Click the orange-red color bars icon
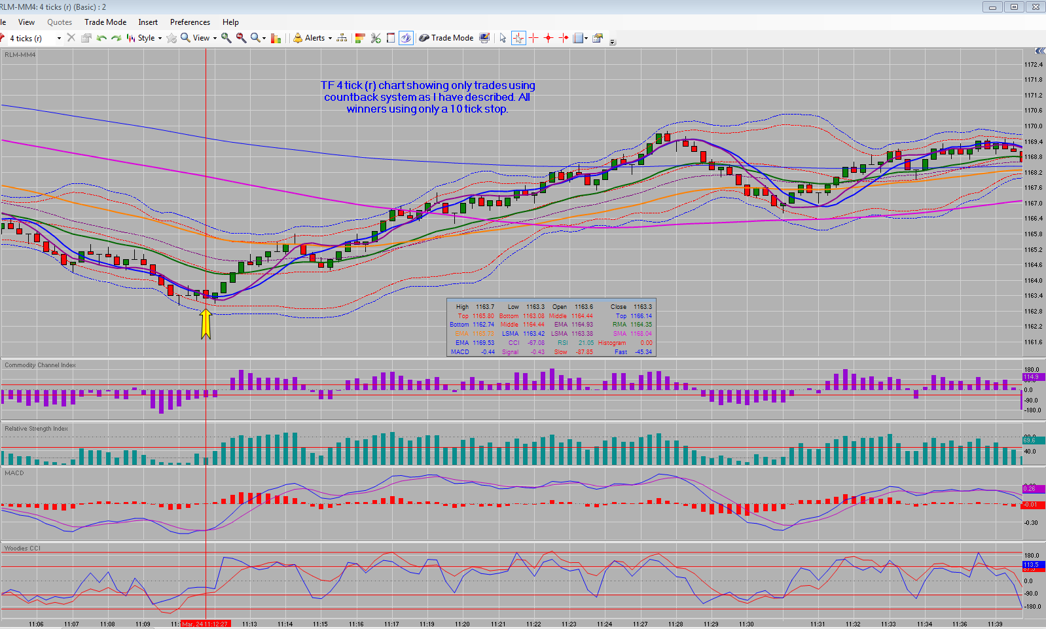The width and height of the screenshot is (1046, 629). (360, 38)
